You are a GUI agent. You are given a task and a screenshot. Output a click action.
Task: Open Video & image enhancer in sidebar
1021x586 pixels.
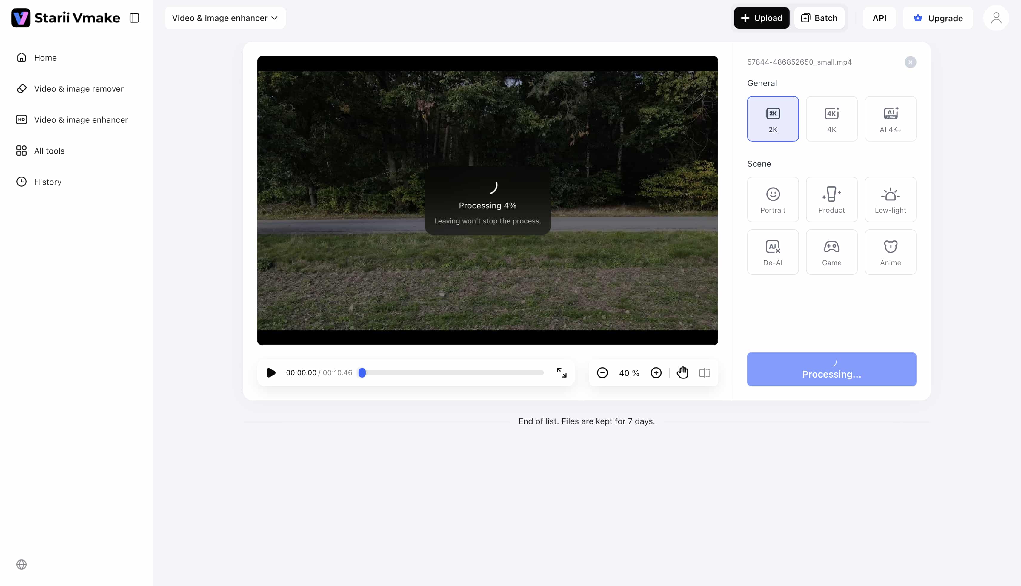point(72,119)
